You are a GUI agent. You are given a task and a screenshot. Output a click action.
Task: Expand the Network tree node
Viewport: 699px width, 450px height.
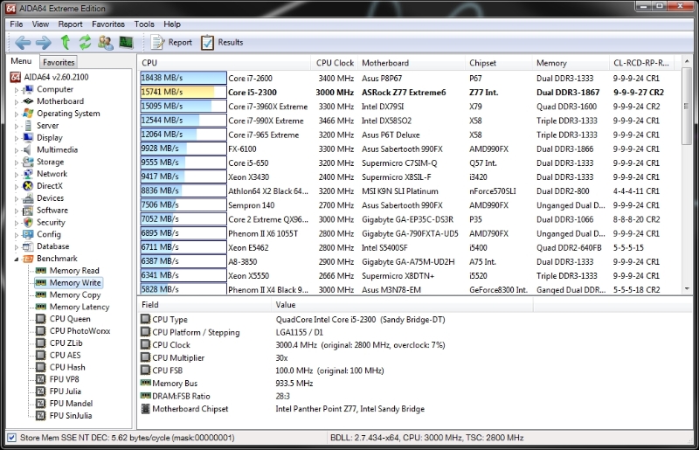17,174
